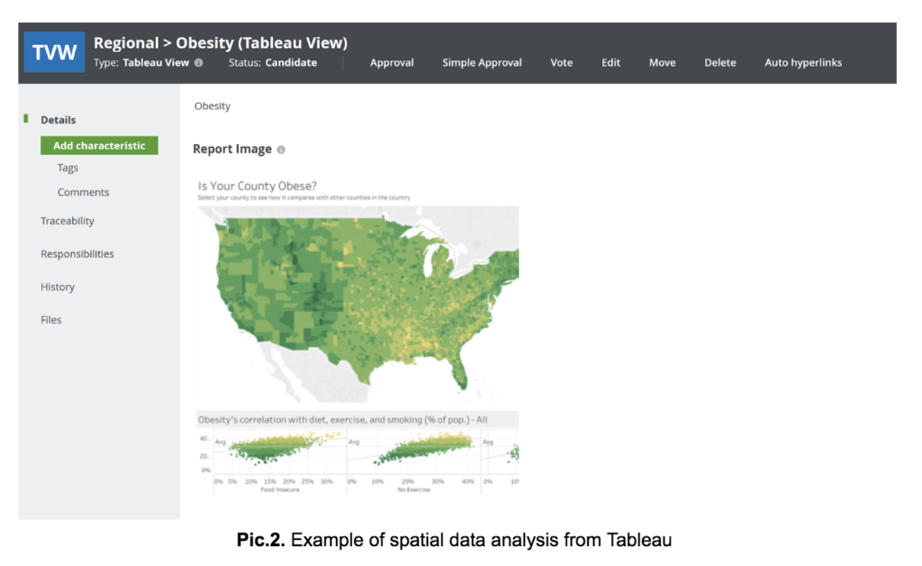The width and height of the screenshot is (922, 566).
Task: Jump to Comments under Details
Action: point(83,192)
